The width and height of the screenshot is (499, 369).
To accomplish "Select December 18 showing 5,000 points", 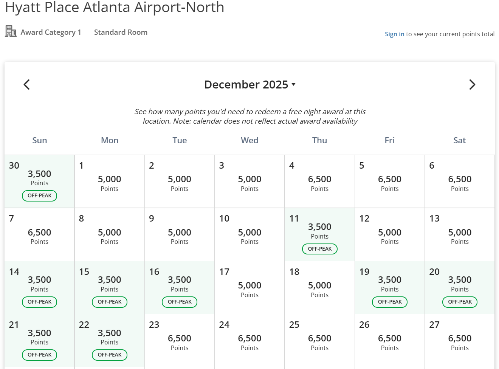I will (x=319, y=287).
